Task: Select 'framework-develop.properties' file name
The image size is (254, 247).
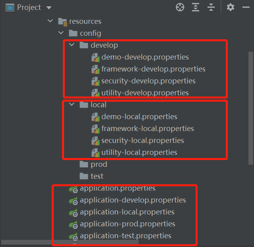Action: (153, 69)
